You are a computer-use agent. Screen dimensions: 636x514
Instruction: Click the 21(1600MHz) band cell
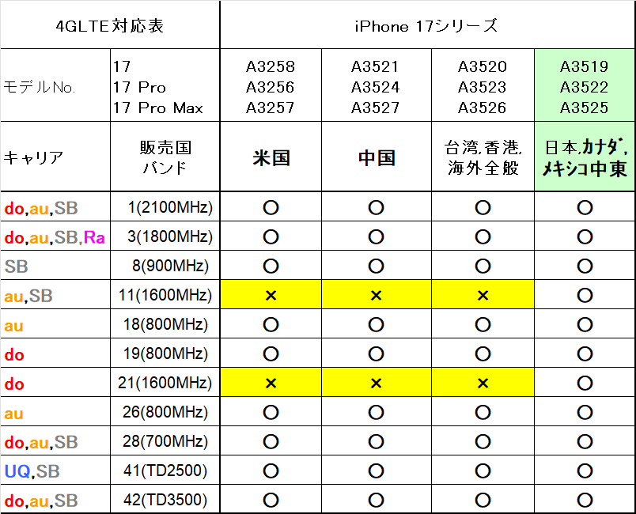pyautogui.click(x=165, y=382)
